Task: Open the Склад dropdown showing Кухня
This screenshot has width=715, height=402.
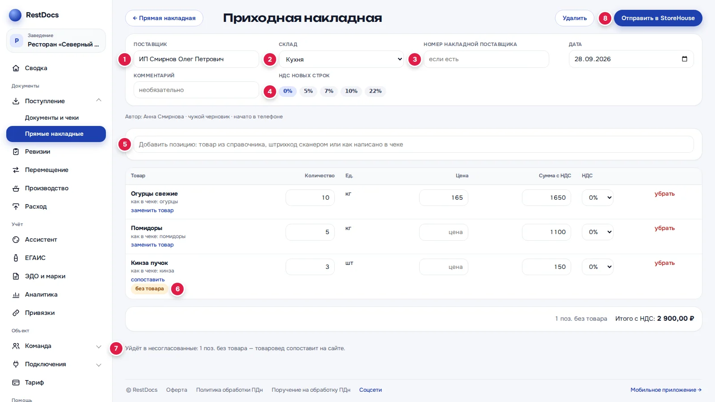Action: pos(341,59)
